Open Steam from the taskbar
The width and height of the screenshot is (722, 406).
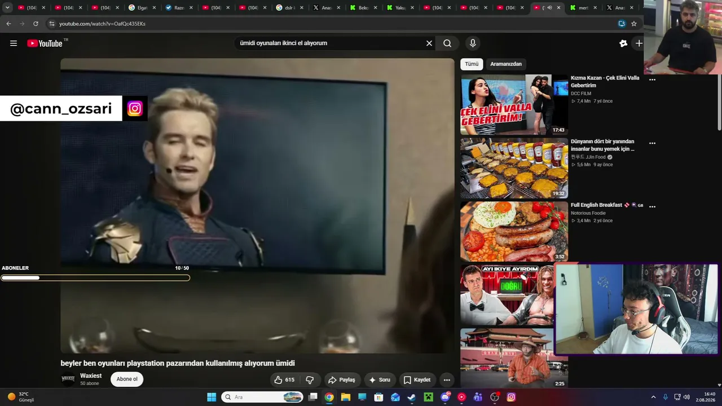pyautogui.click(x=412, y=397)
